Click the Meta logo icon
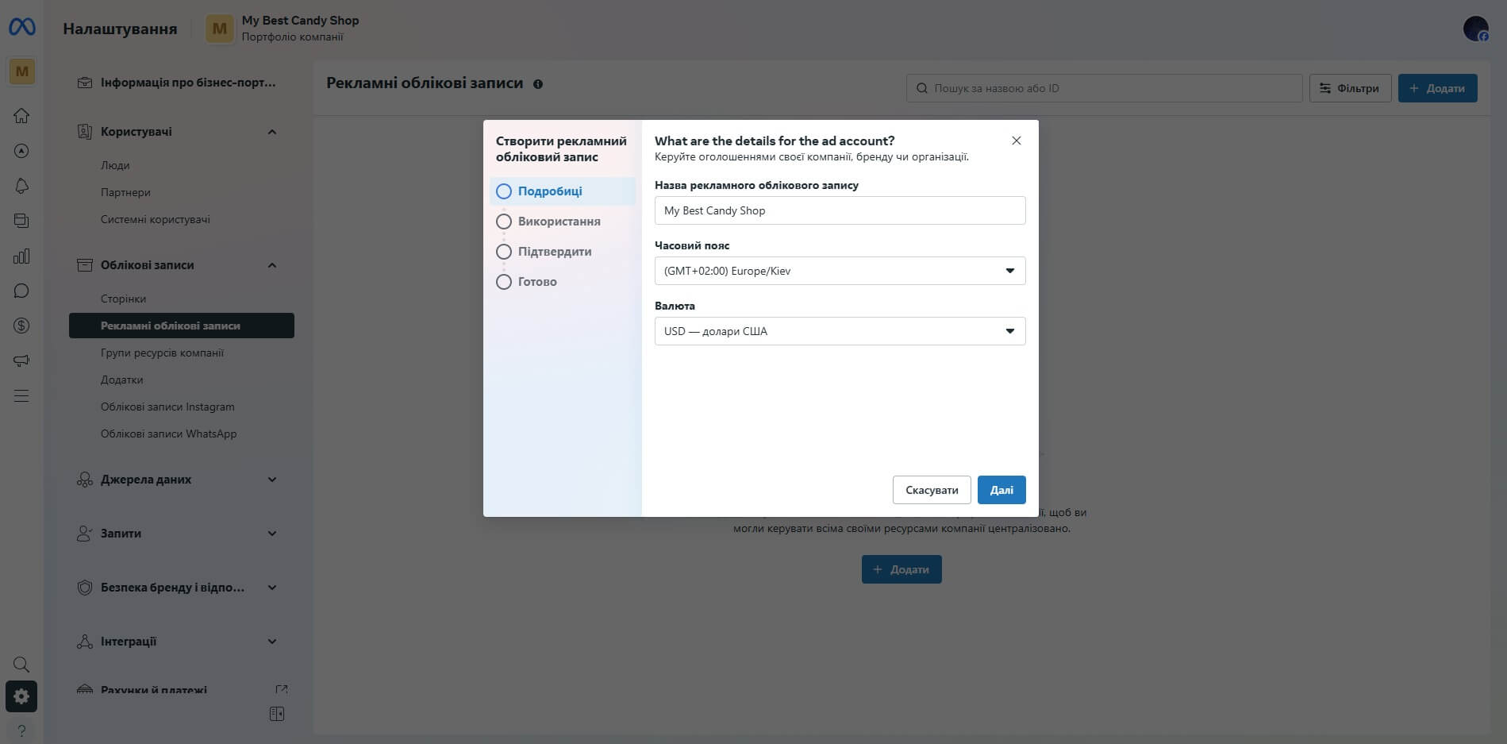 pos(21,28)
